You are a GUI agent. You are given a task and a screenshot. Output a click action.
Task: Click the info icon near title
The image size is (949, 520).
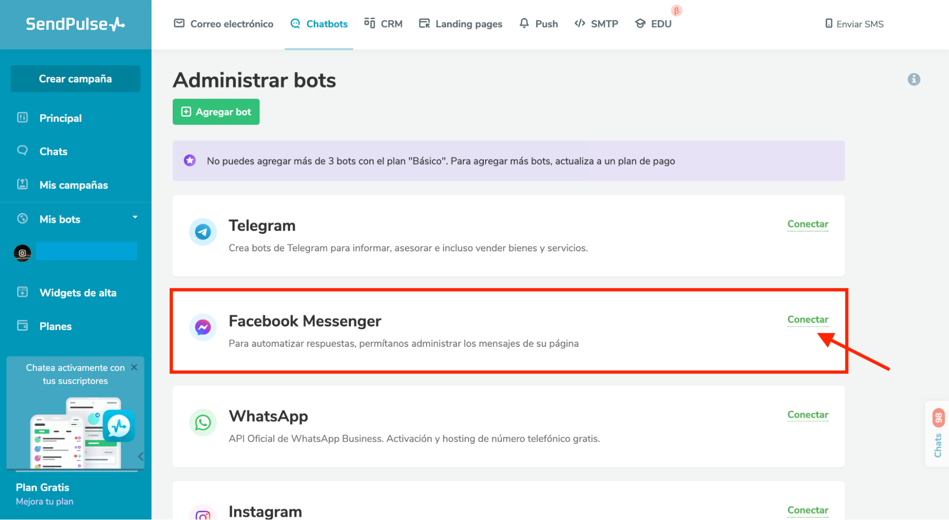click(x=914, y=79)
